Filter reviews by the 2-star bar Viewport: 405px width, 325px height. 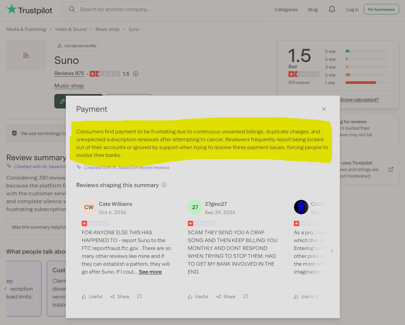[367, 75]
